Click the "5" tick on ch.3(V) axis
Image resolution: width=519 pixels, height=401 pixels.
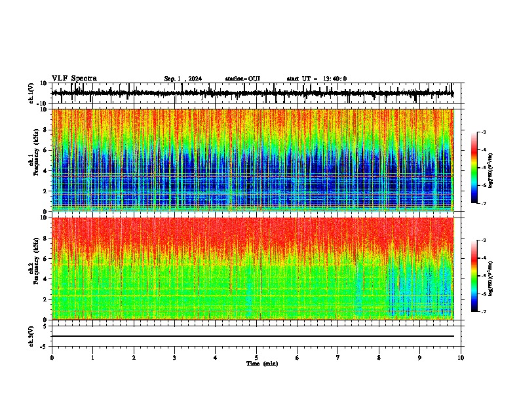point(45,326)
